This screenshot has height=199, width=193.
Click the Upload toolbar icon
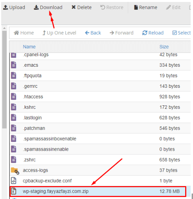point(5,7)
